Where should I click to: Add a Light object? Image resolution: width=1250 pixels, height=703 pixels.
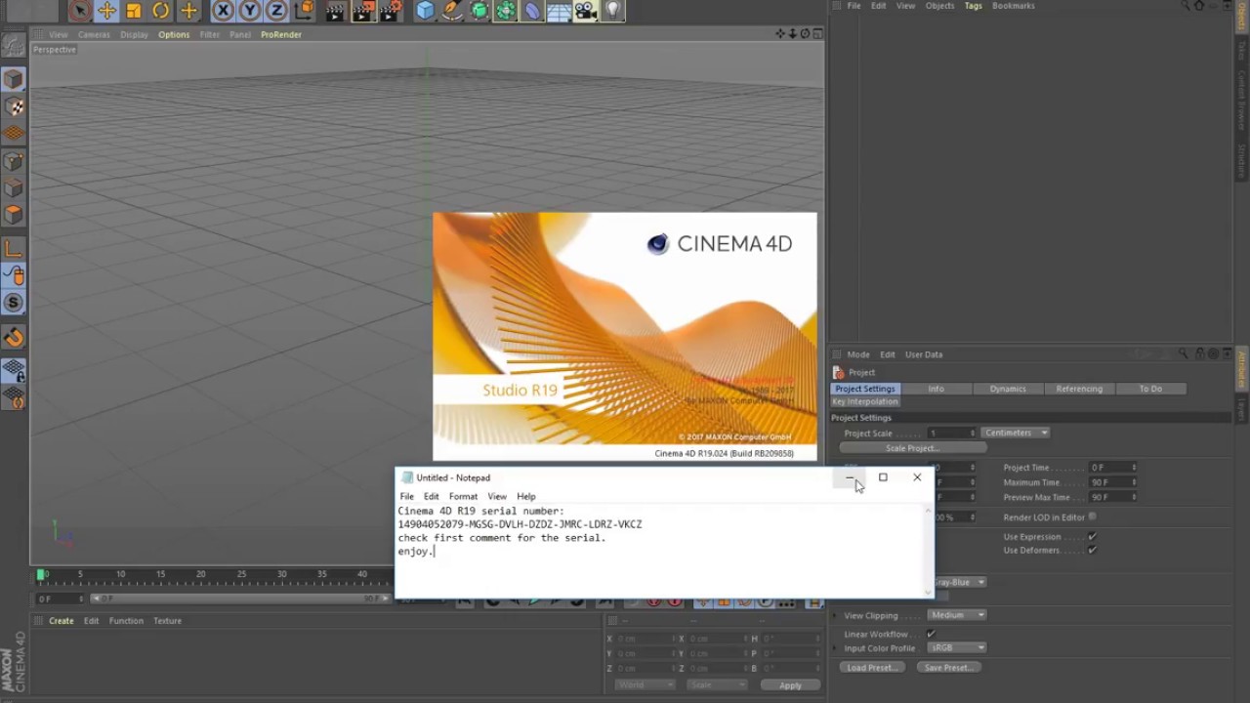point(612,11)
